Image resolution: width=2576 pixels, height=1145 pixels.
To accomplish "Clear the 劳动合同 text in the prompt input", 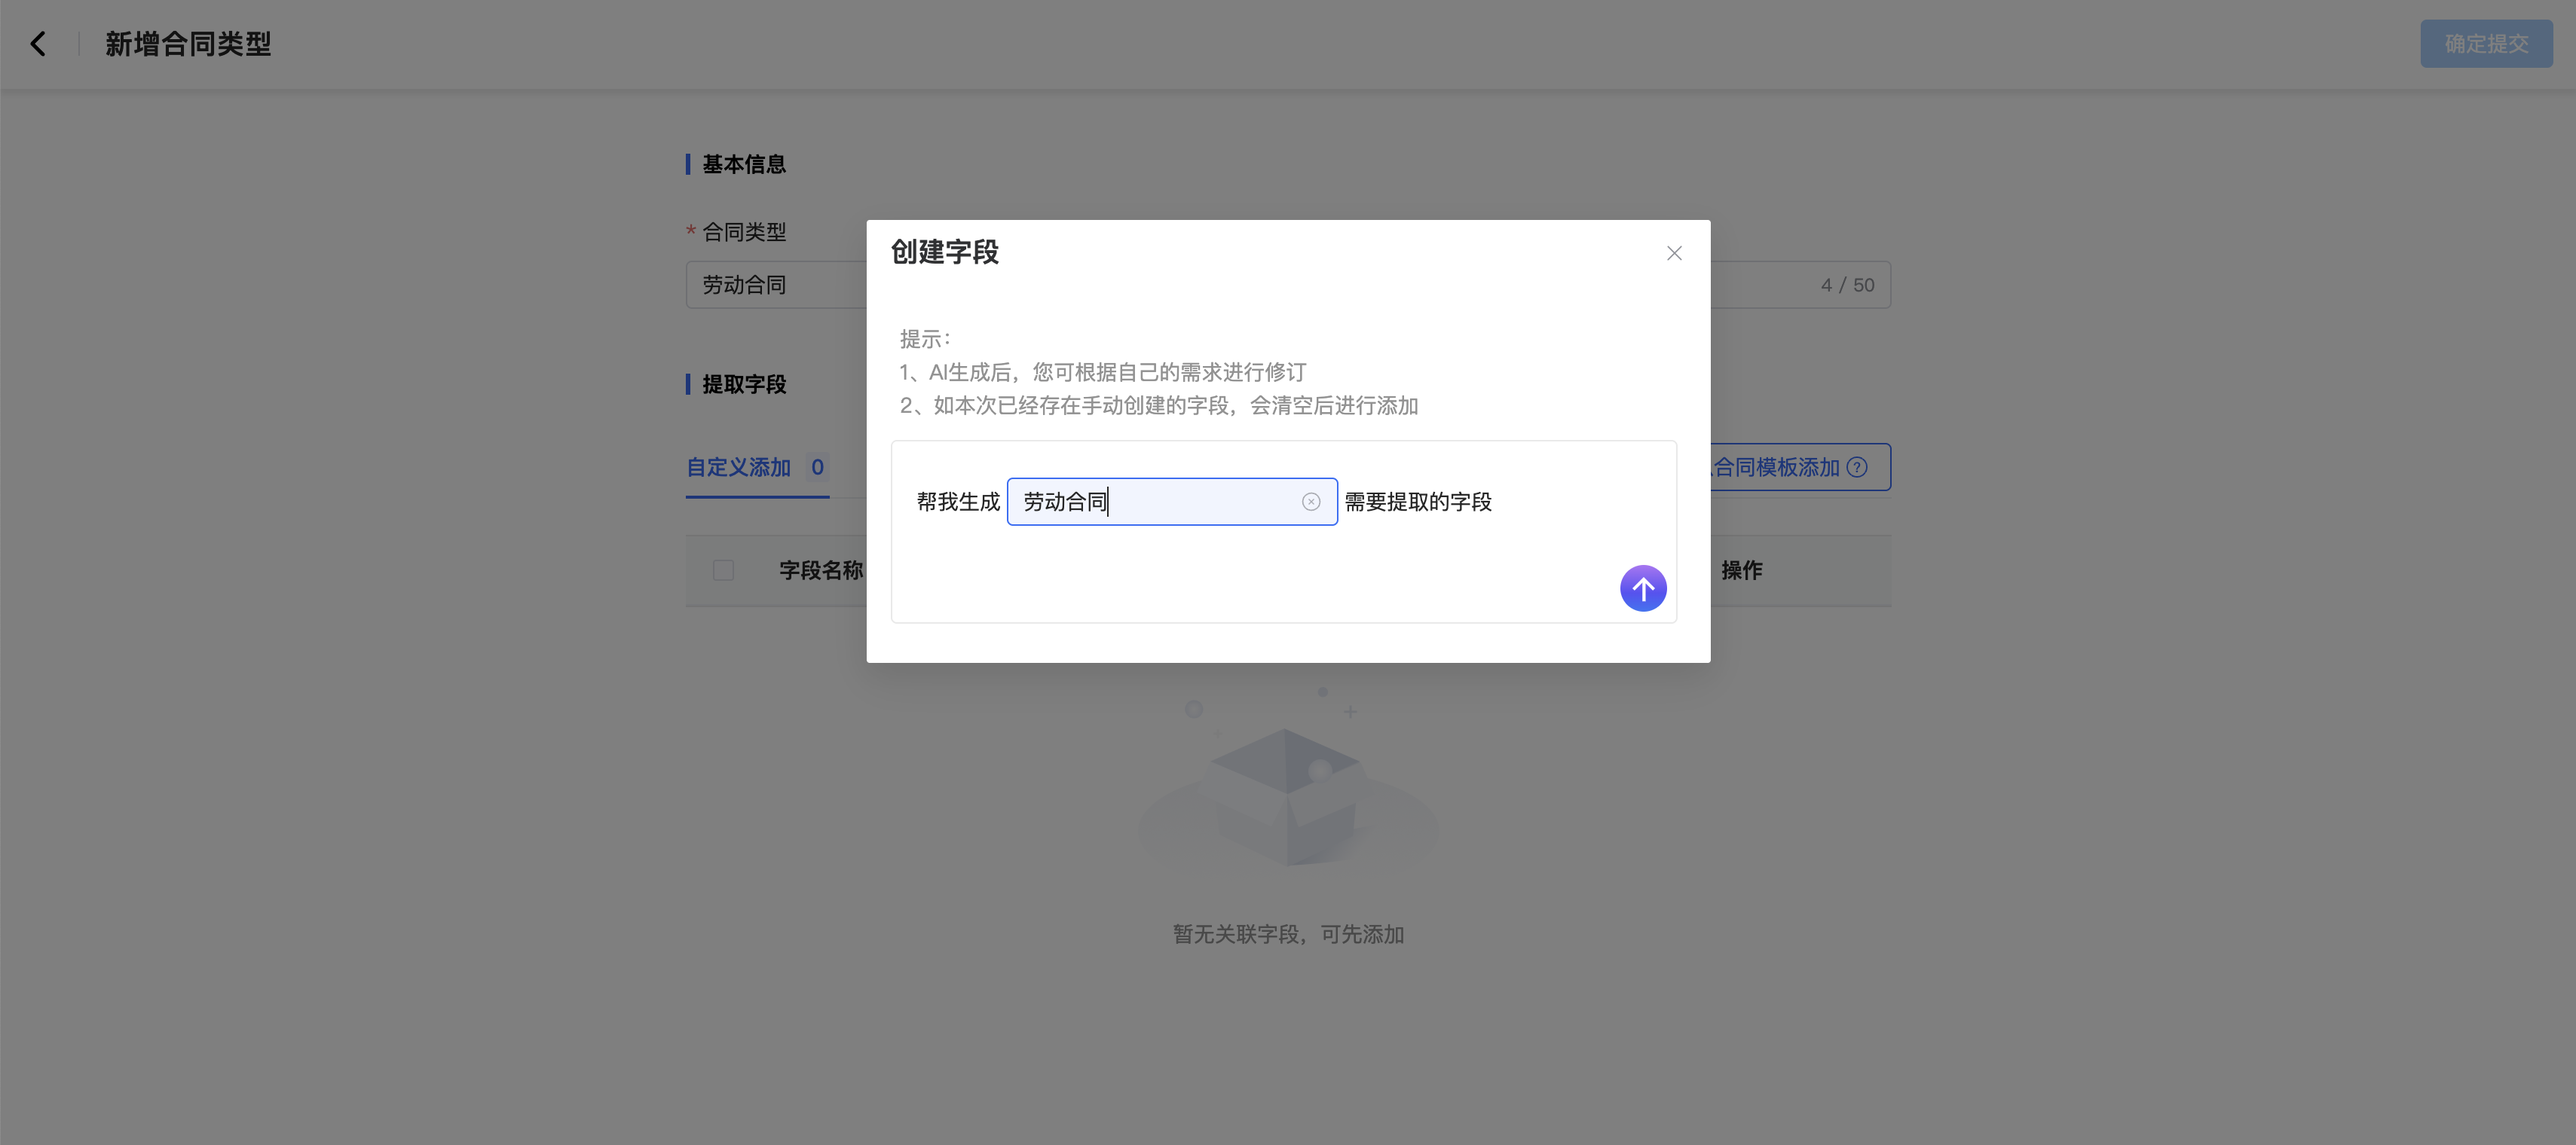I will tap(1311, 502).
